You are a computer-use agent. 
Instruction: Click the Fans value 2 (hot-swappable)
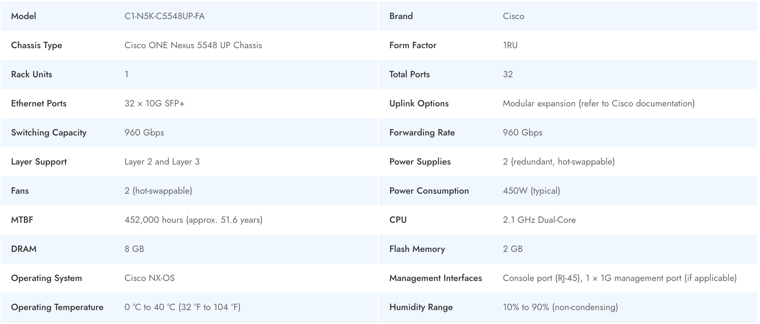pyautogui.click(x=158, y=191)
